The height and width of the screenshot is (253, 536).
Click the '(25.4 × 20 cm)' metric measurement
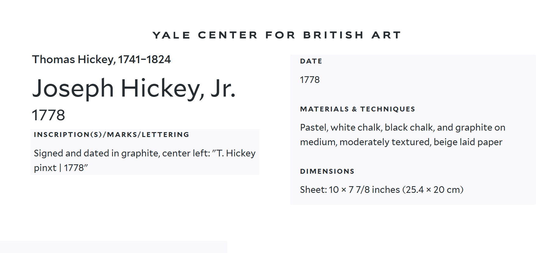[x=433, y=190]
